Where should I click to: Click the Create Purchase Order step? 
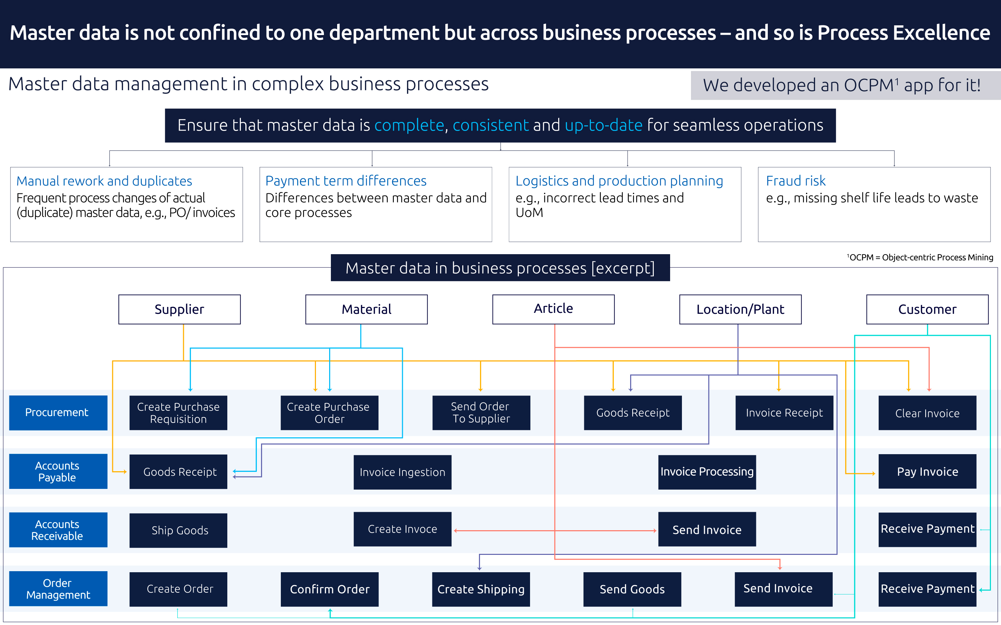[329, 412]
